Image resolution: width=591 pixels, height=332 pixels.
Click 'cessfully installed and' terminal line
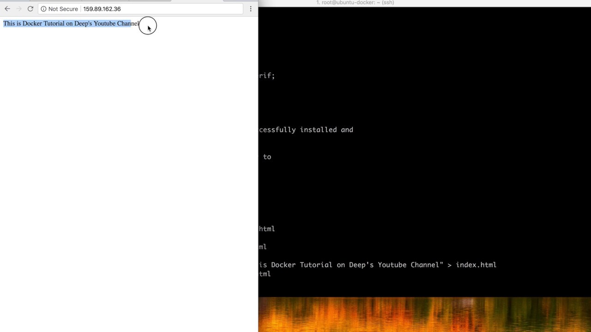[x=306, y=130]
